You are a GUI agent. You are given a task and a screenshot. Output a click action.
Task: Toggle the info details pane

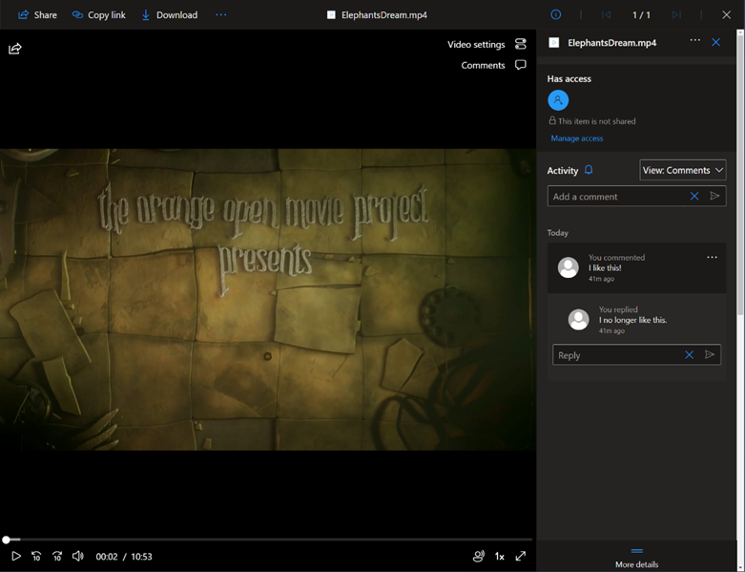(555, 14)
